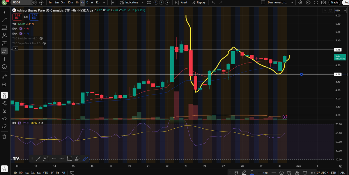Viewport: 349px width, 175px height.
Task: Open the long/short position forecasting tools
Action: coord(4,43)
